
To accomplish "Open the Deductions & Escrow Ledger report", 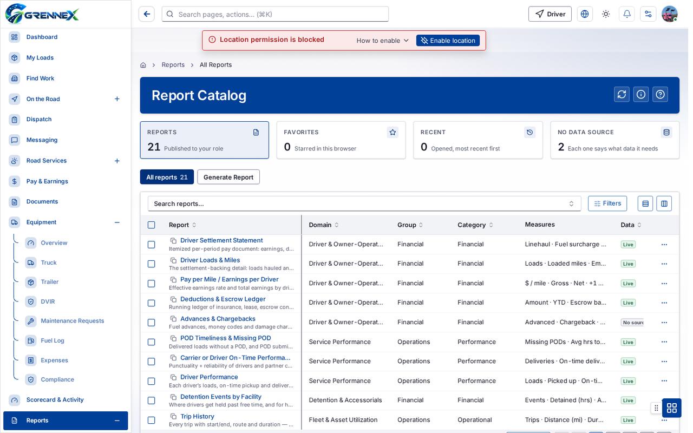I will [223, 299].
